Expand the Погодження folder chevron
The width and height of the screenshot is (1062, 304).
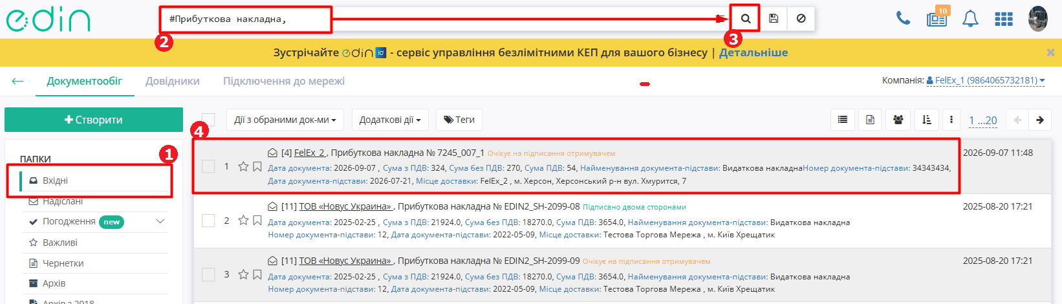[x=160, y=221]
